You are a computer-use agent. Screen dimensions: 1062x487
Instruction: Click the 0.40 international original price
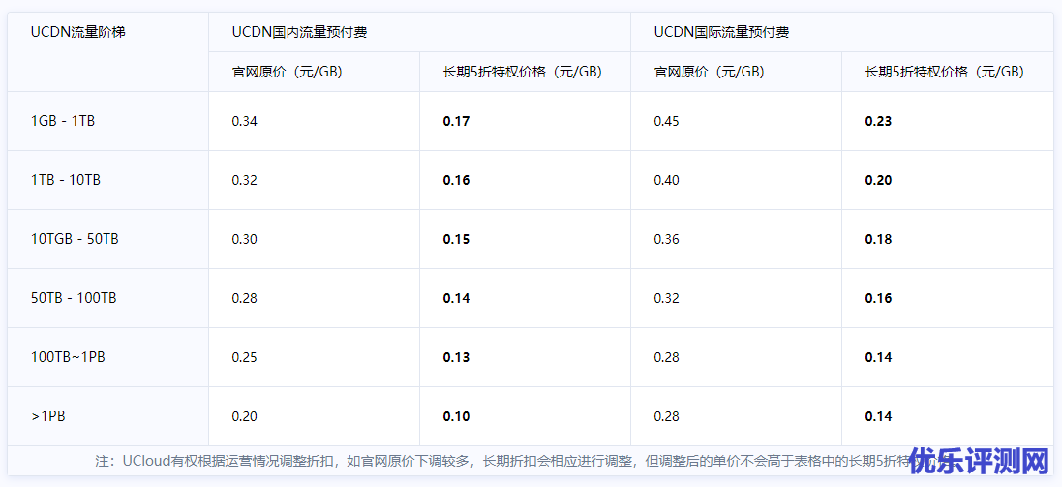pyautogui.click(x=666, y=180)
